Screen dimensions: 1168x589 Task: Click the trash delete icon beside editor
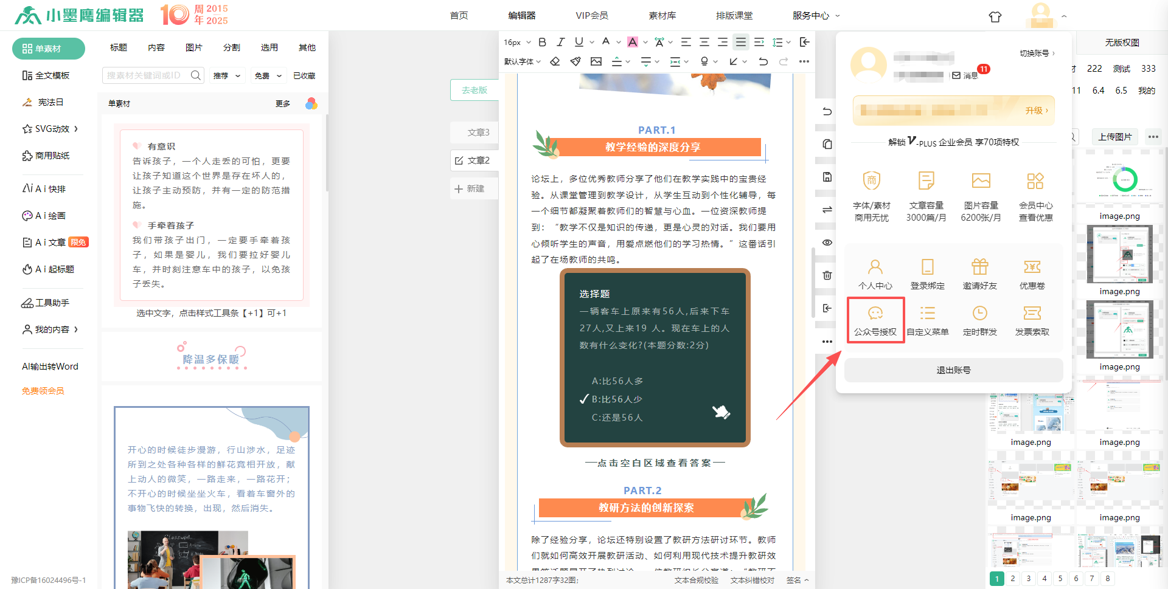827,275
